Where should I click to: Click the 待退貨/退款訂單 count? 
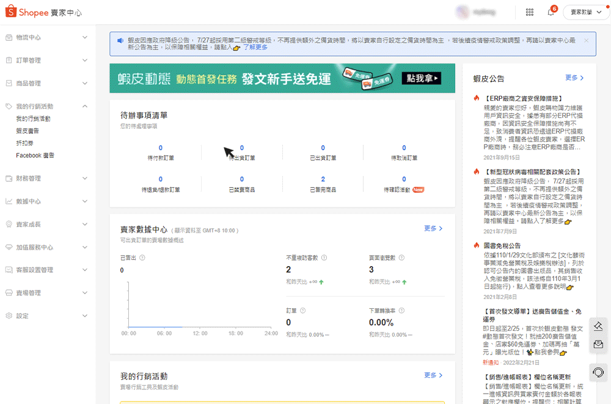tap(161, 179)
